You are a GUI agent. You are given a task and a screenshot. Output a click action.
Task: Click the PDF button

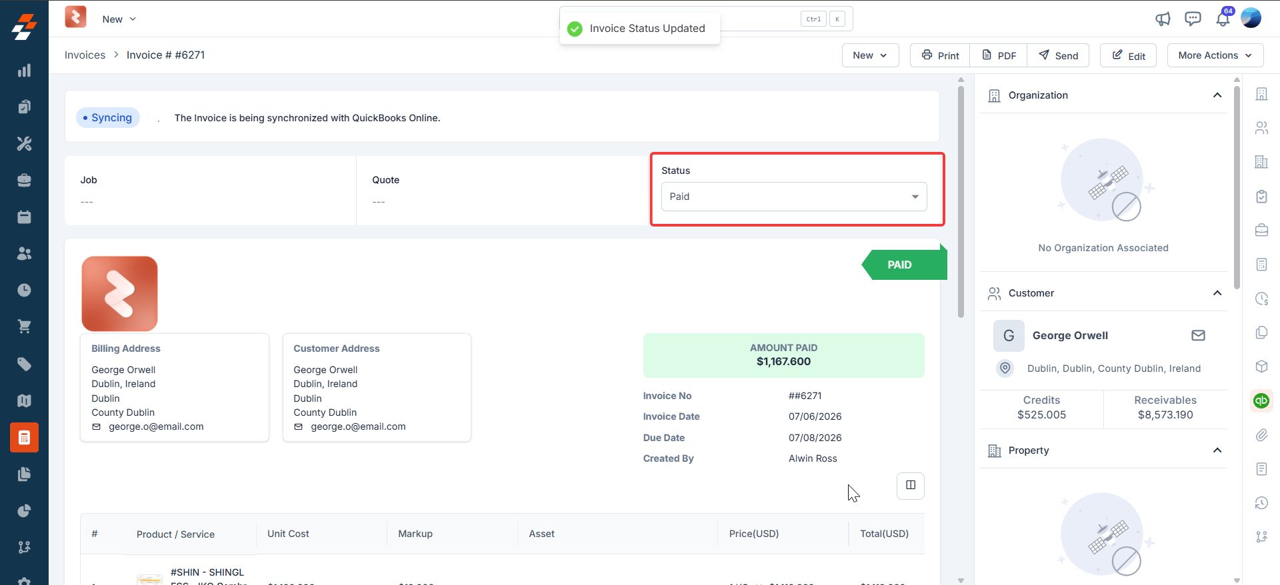point(999,55)
